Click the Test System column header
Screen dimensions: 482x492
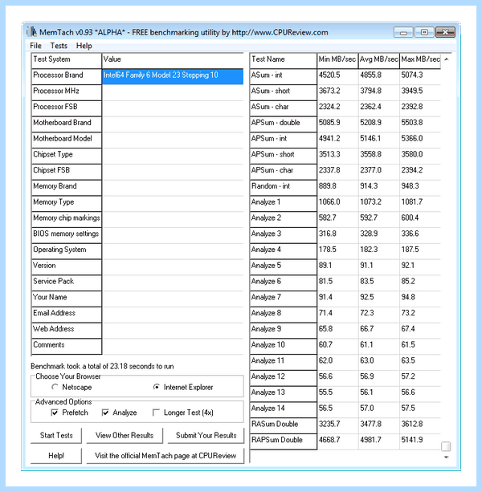[x=66, y=60]
